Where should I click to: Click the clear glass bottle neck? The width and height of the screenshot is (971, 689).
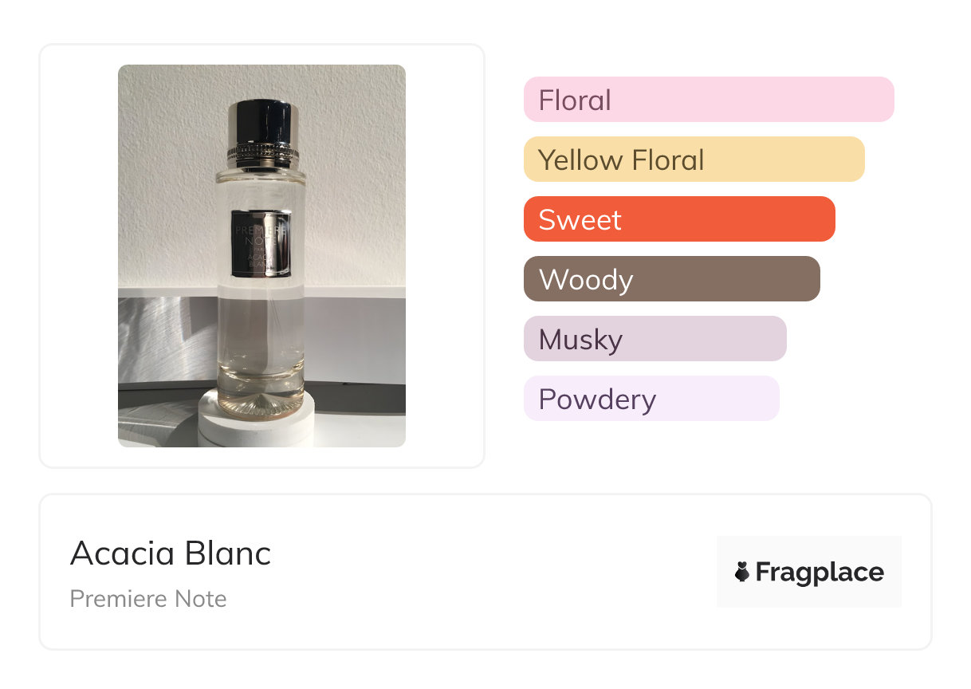tap(261, 179)
